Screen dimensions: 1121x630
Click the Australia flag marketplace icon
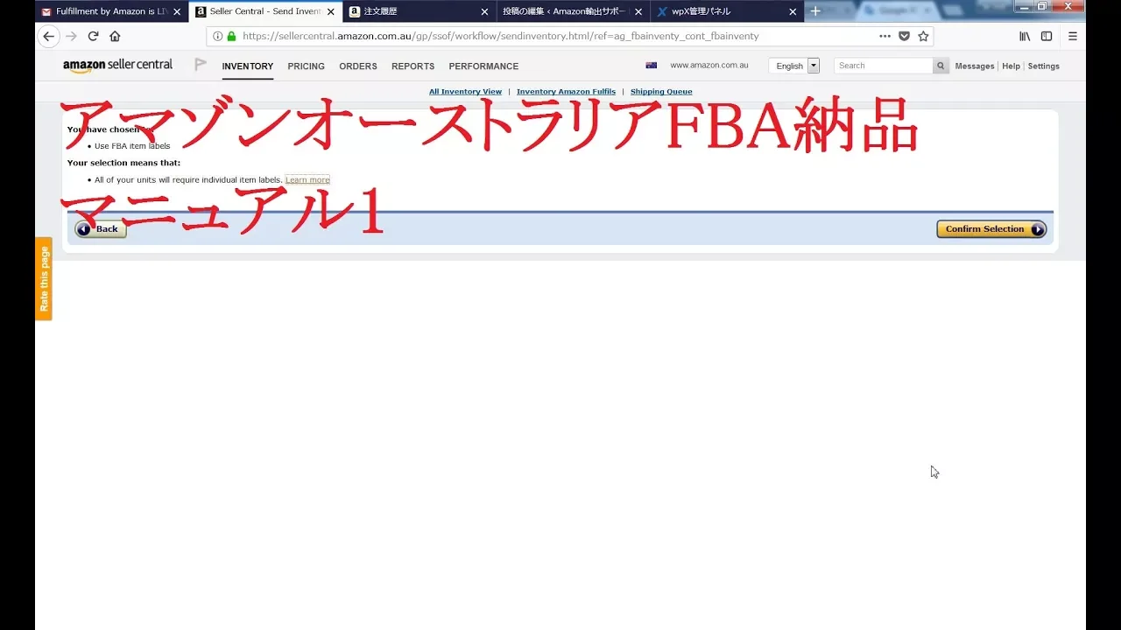point(651,66)
